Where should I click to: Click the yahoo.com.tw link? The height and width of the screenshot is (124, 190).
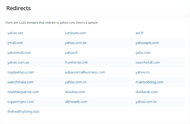coord(76,43)
